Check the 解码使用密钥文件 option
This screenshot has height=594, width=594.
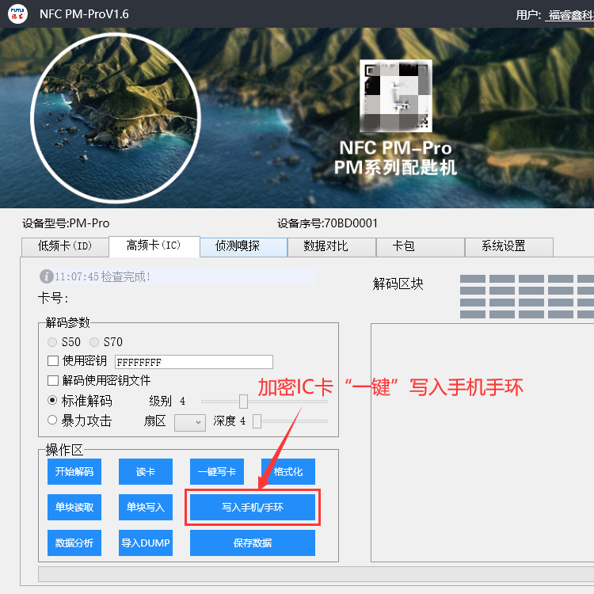click(53, 380)
